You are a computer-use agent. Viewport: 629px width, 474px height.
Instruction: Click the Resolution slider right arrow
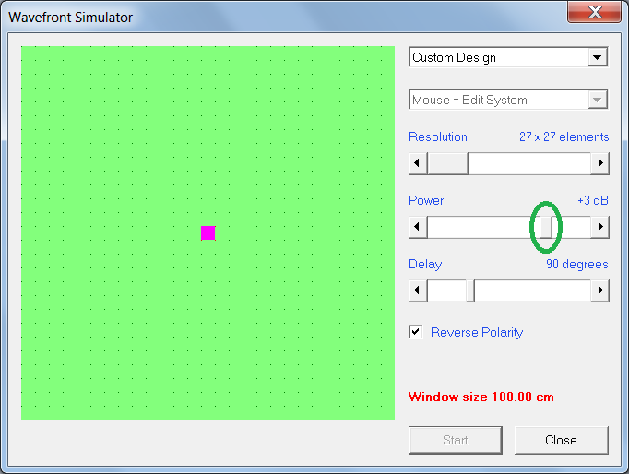click(600, 163)
